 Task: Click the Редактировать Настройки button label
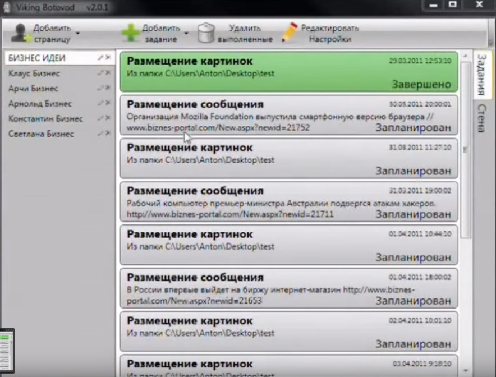click(330, 34)
